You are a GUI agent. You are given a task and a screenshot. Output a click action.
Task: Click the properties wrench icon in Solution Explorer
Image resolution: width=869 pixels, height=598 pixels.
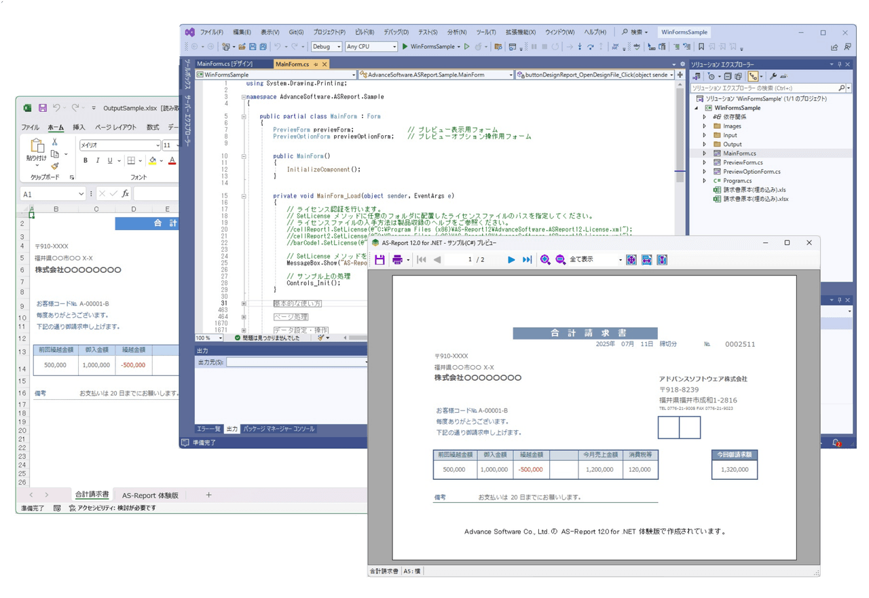[773, 77]
